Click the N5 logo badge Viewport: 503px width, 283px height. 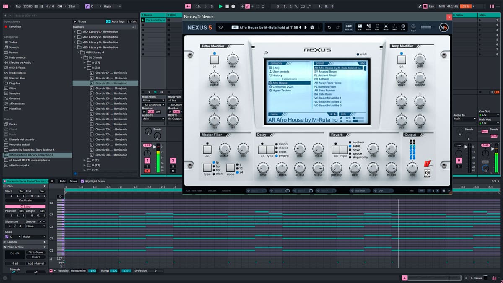tap(443, 28)
